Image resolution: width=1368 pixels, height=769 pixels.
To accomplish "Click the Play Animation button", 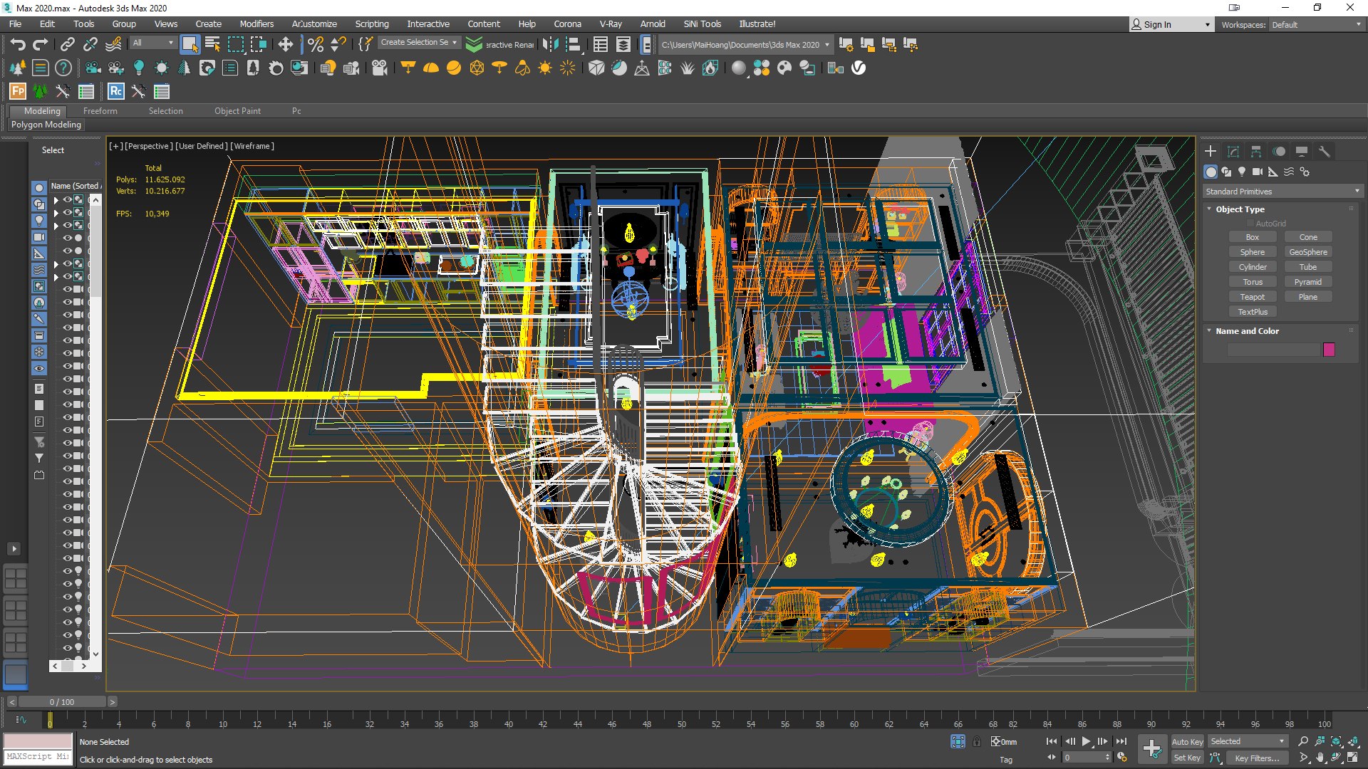I will (x=1086, y=741).
